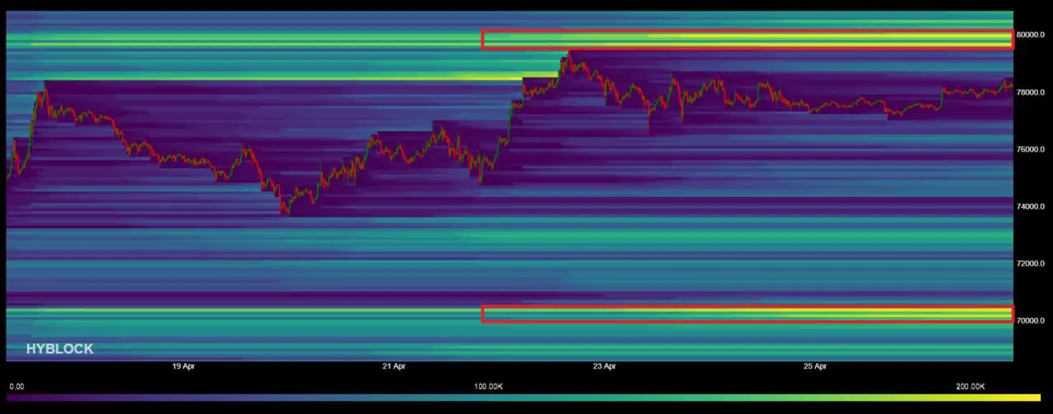Select the 23 Apr date label
This screenshot has width=1053, height=414.
(605, 366)
